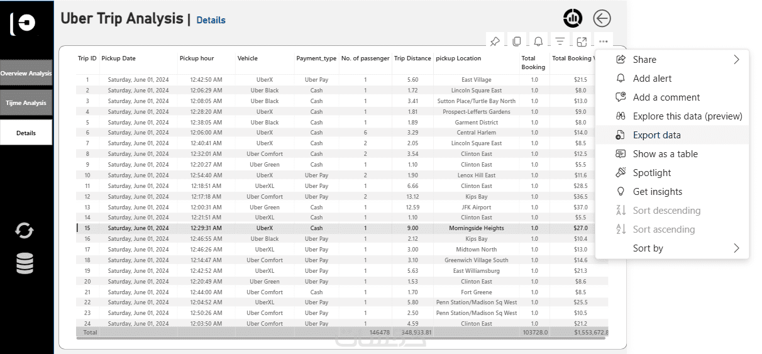Click the 103728.0 total booking value
The width and height of the screenshot is (762, 354).
(x=534, y=332)
